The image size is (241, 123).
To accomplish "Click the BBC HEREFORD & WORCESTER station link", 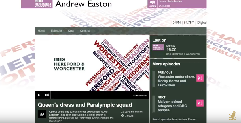I will pyautogui.click(x=183, y=54).
